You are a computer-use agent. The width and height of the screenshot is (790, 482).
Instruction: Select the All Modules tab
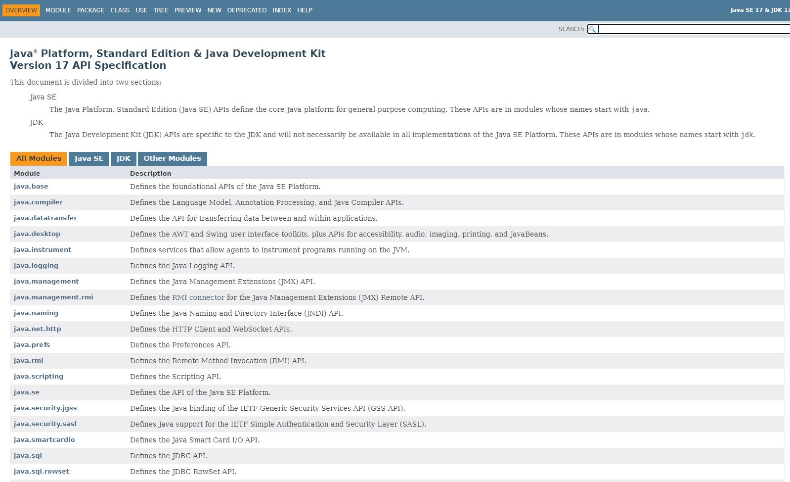click(x=39, y=158)
